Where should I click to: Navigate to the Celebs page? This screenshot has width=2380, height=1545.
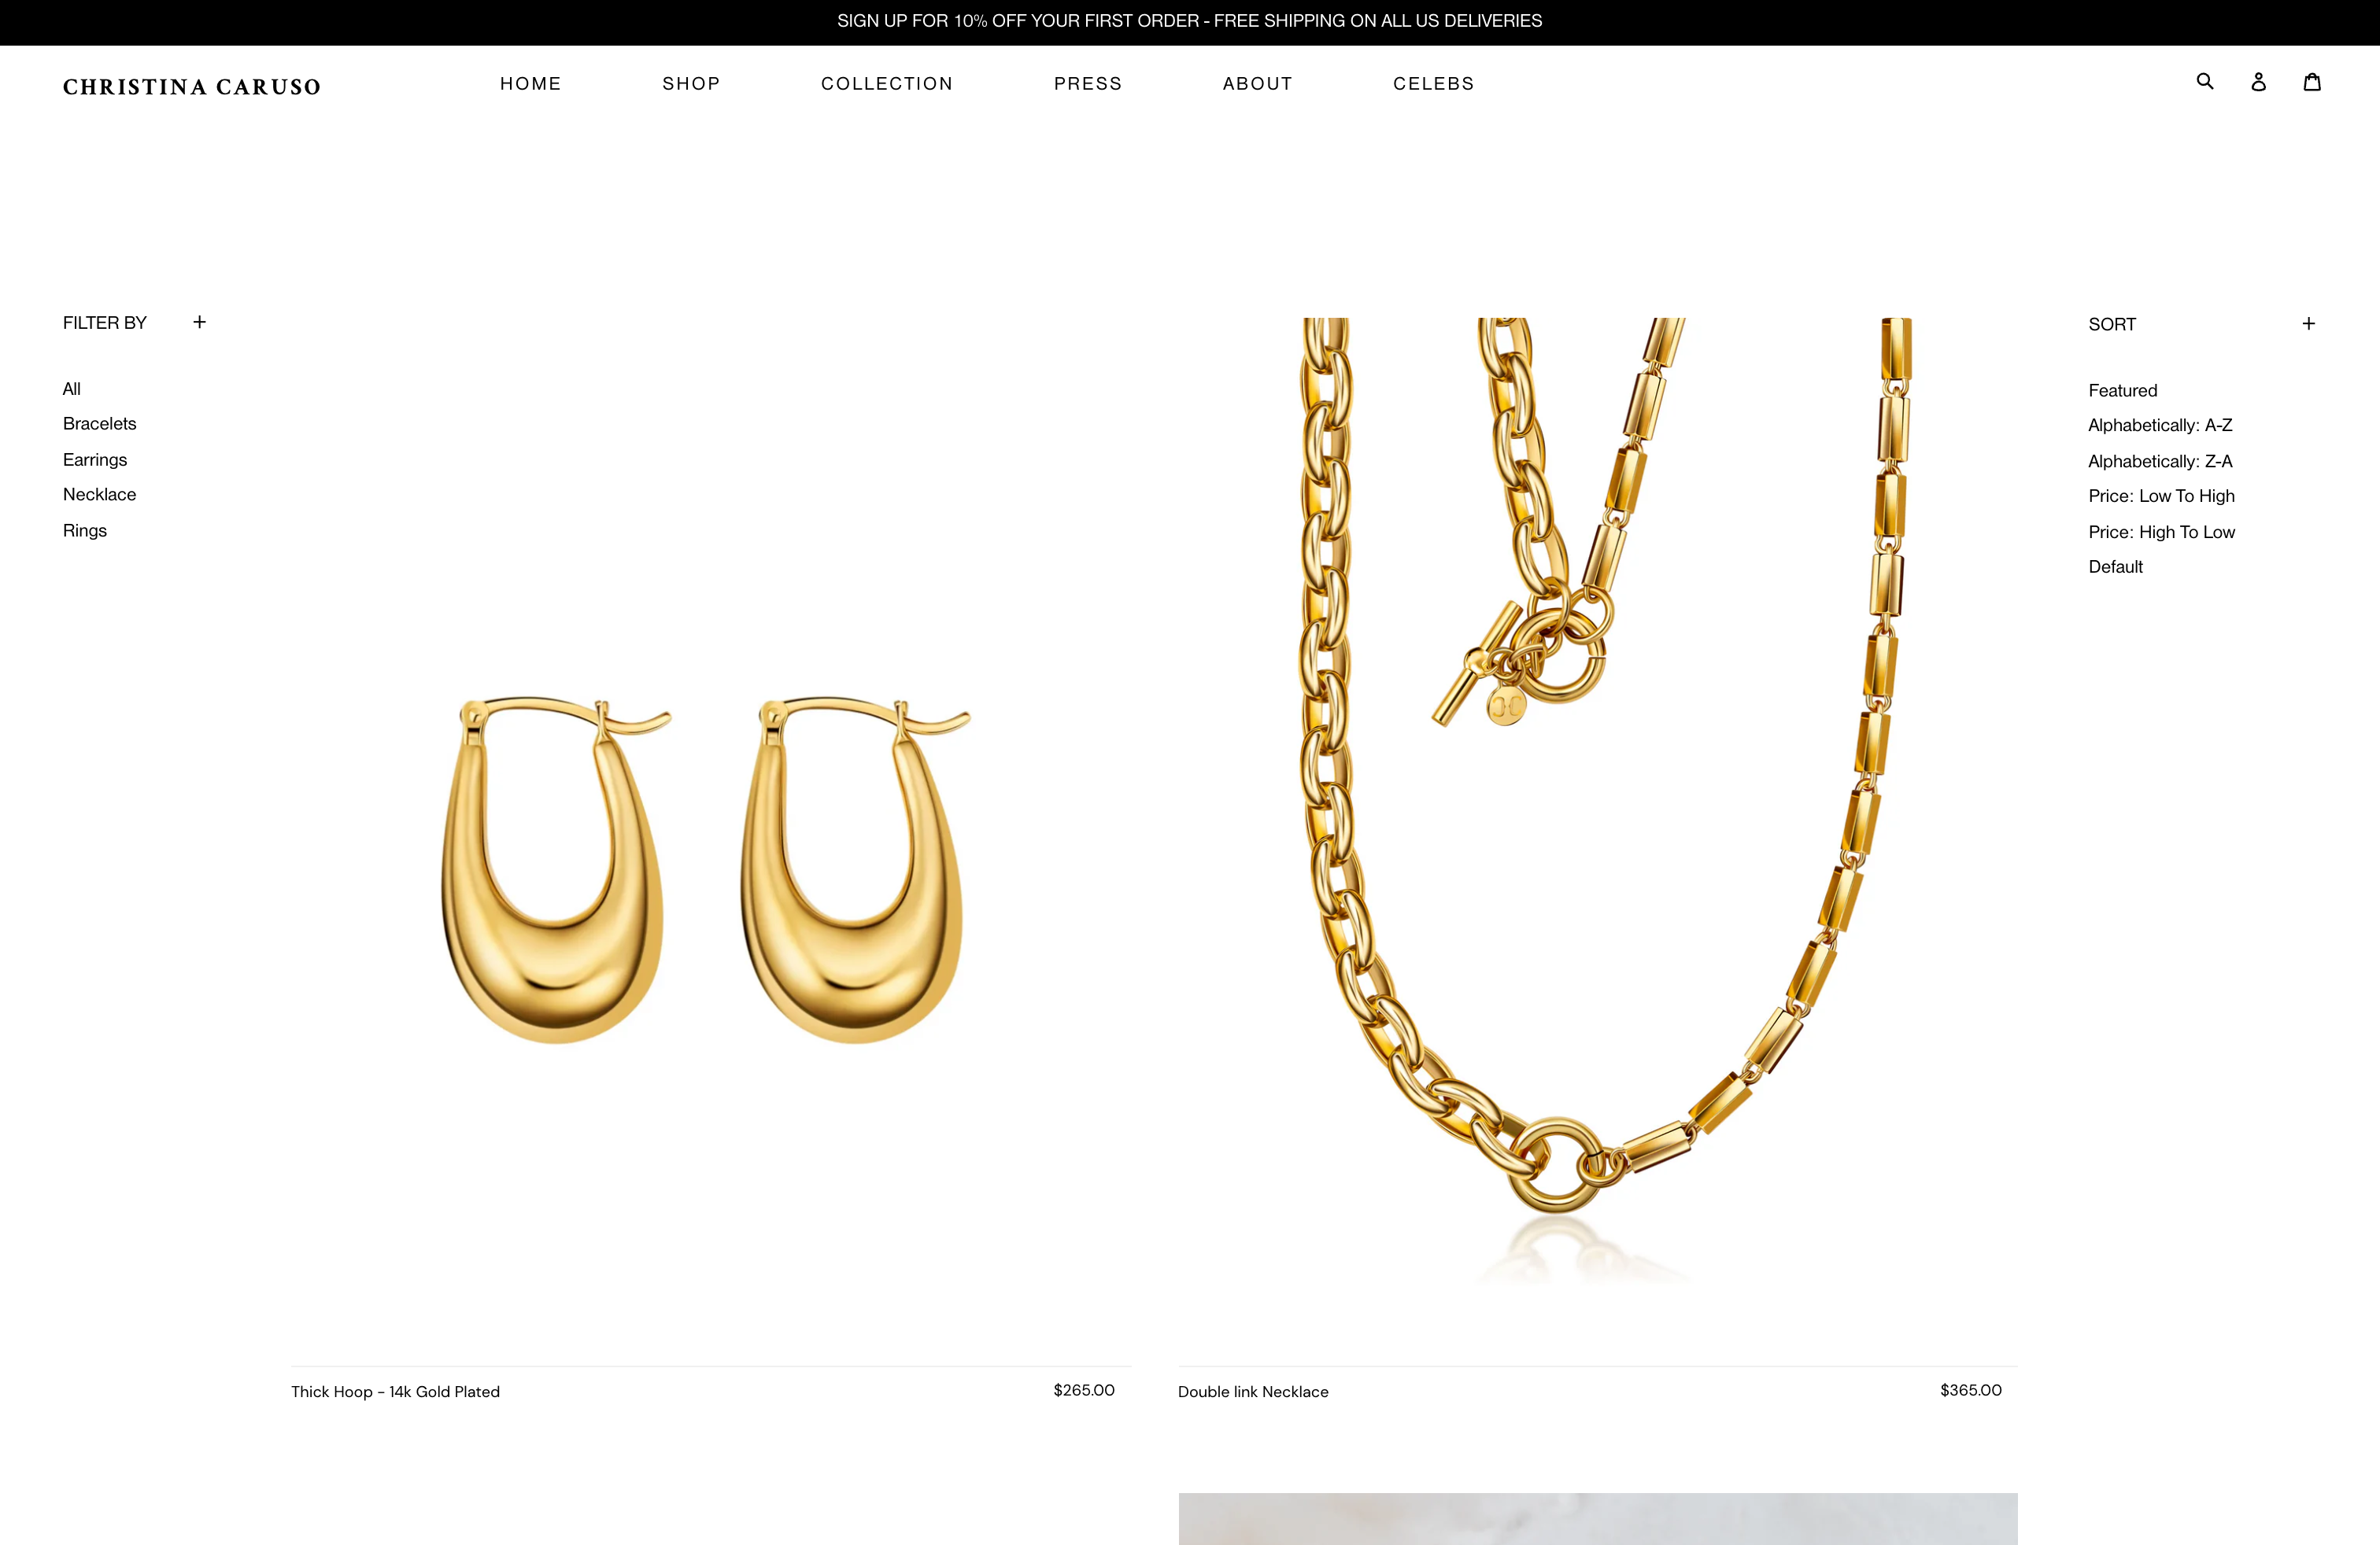[1433, 84]
